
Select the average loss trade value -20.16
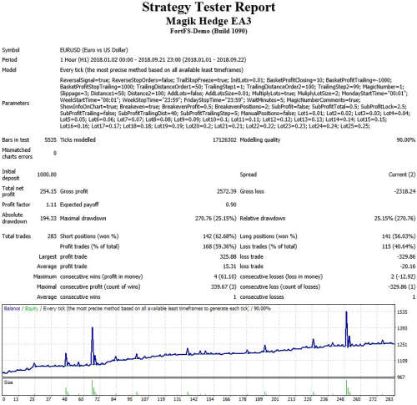408,266
